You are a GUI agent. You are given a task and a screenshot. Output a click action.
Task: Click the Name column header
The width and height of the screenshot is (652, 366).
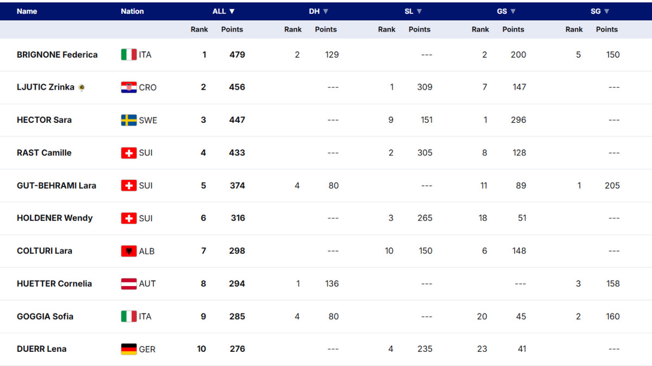click(27, 11)
